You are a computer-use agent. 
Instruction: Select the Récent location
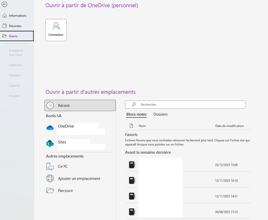80,105
